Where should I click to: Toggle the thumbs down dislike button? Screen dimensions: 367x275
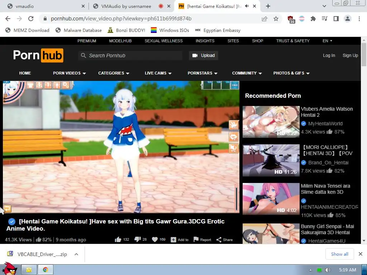coord(137,240)
